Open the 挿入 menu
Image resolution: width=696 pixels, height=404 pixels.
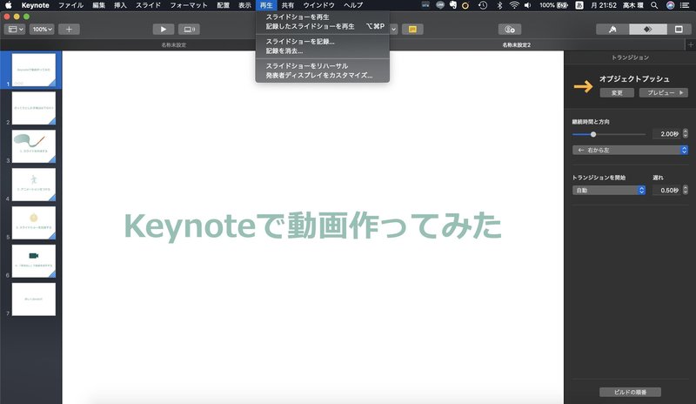click(120, 5)
